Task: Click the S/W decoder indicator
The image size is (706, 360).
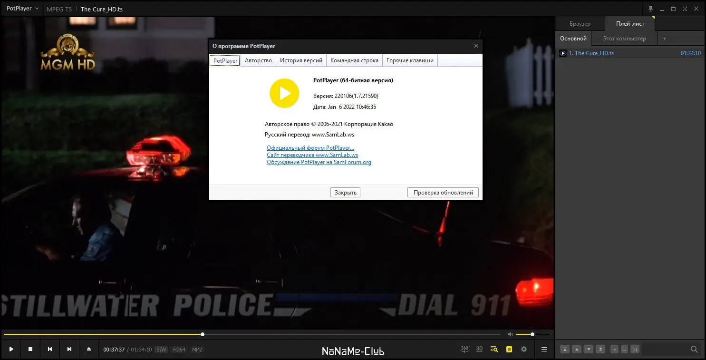Action: (161, 350)
